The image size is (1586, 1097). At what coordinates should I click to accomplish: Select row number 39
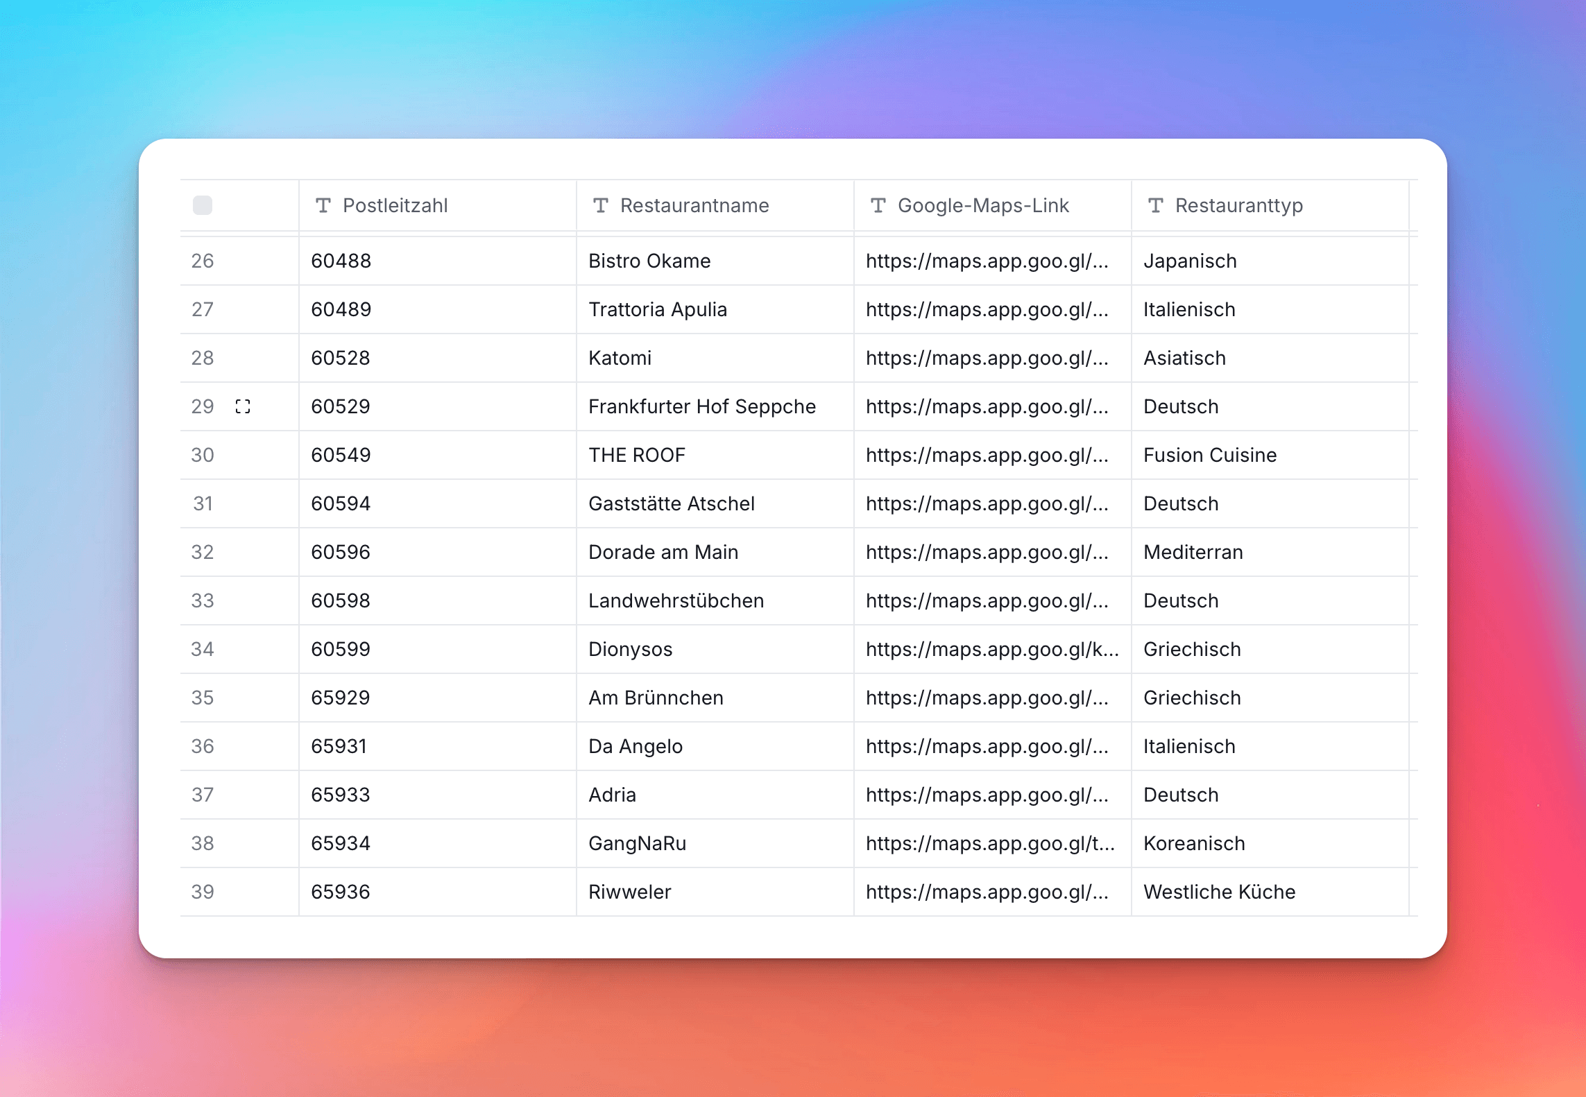click(x=203, y=892)
